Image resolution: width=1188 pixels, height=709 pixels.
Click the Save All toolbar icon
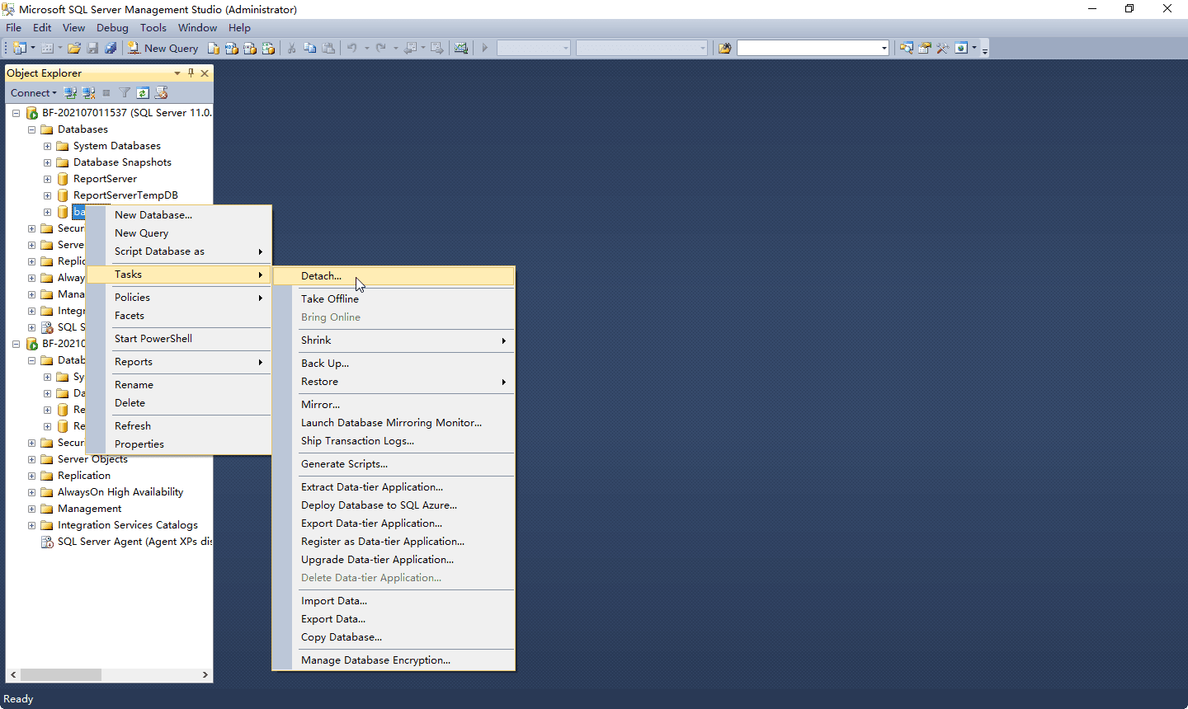coord(111,48)
